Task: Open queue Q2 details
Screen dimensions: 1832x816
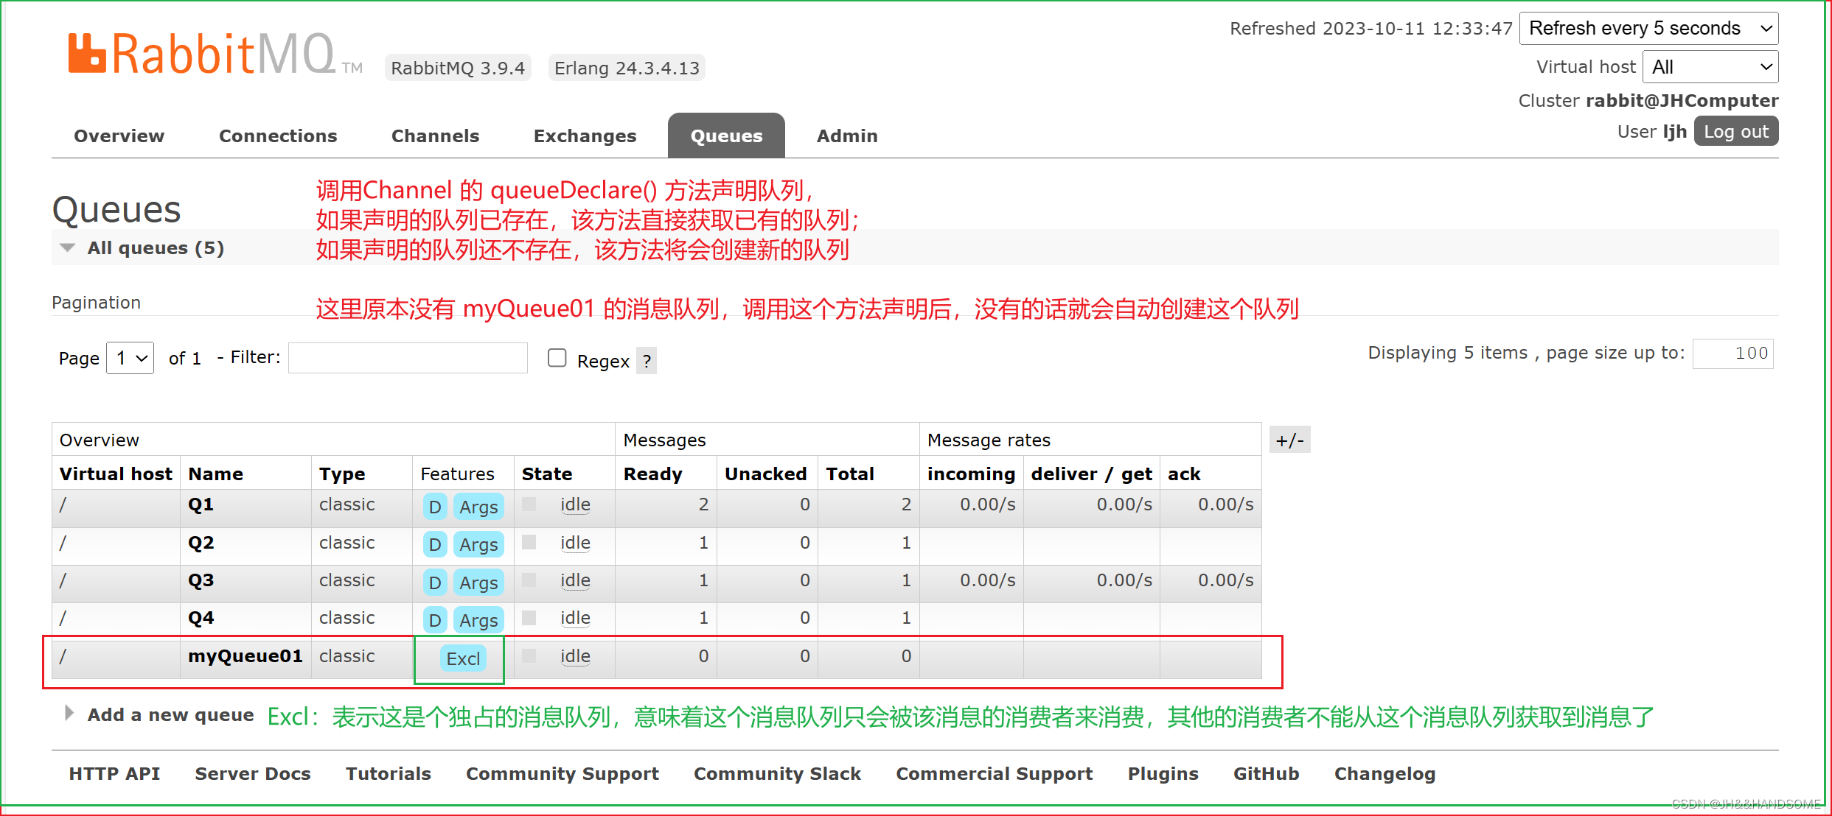Action: pos(201,543)
